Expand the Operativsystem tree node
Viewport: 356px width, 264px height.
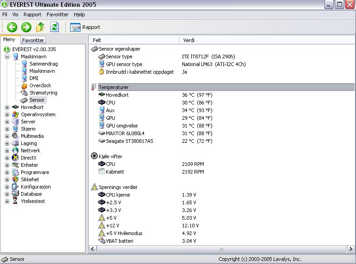(x=7, y=114)
